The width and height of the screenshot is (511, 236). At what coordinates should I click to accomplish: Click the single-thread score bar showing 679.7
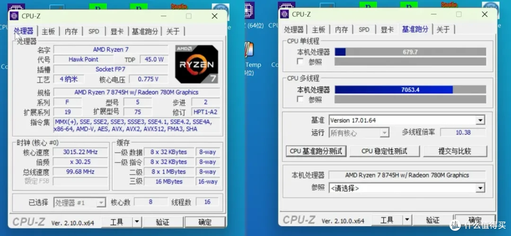point(410,52)
